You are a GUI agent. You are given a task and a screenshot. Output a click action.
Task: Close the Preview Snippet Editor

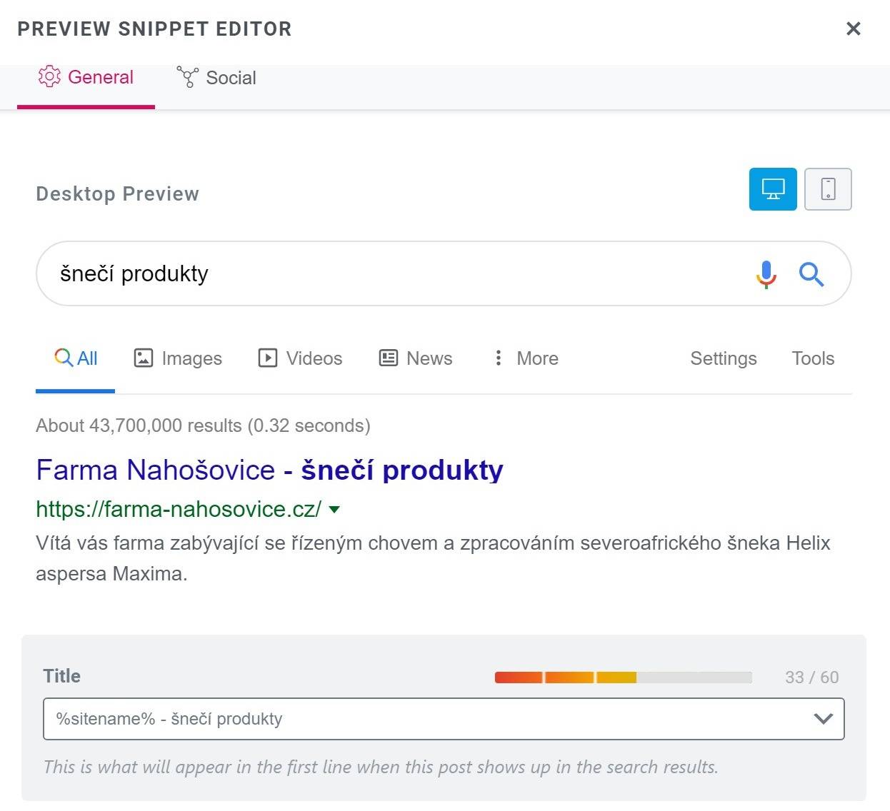(853, 29)
